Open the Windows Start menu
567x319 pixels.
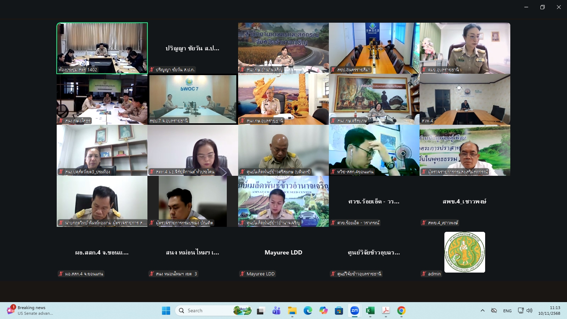[x=166, y=310]
